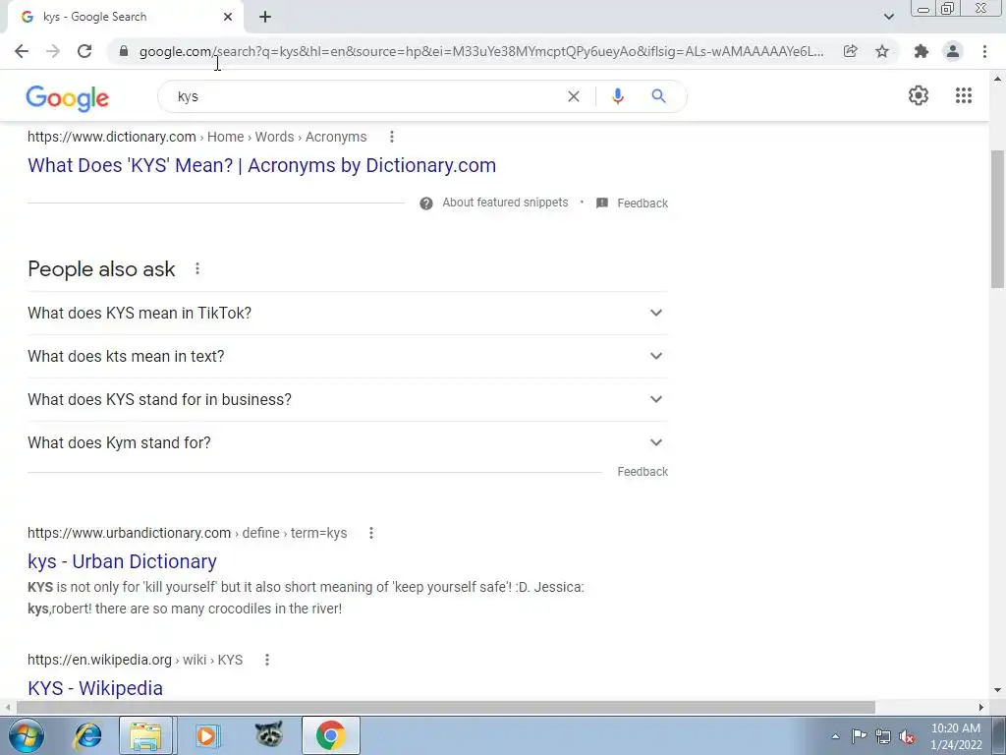This screenshot has width=1006, height=755.
Task: Click into the Google search field
Action: 365,96
